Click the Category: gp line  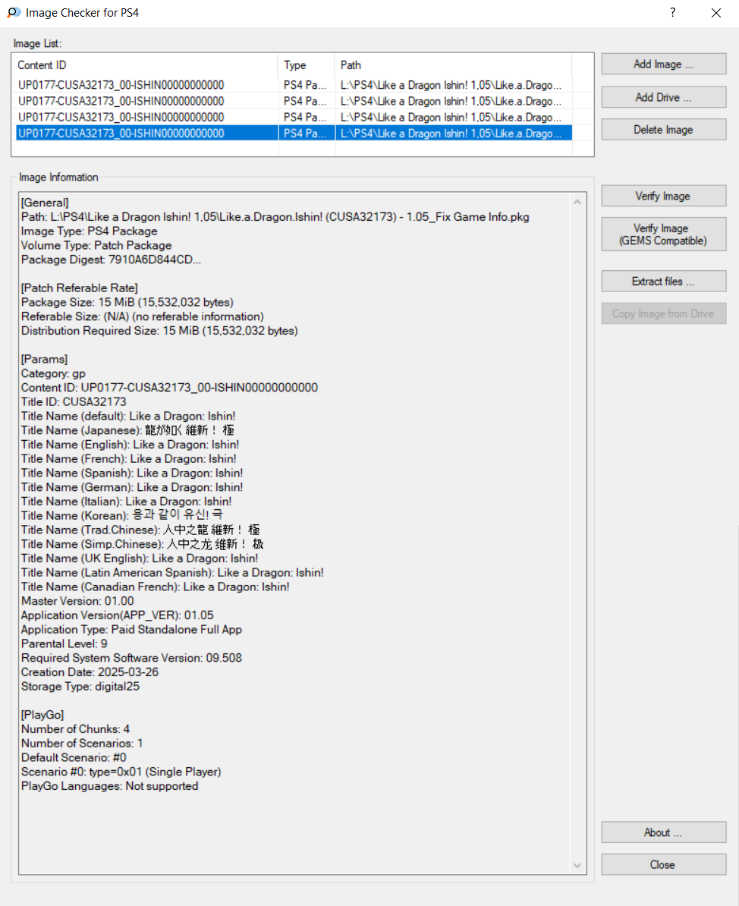[x=53, y=374]
